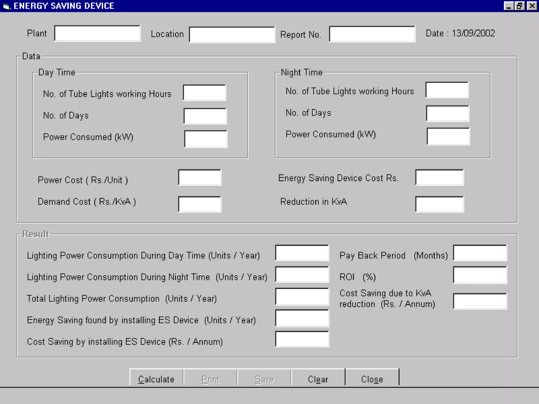The width and height of the screenshot is (539, 404).
Task: Close window using title bar X
Action: pos(532,6)
